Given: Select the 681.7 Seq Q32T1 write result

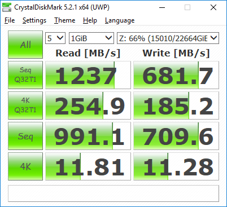Looking at the screenshot, I should pos(176,75).
